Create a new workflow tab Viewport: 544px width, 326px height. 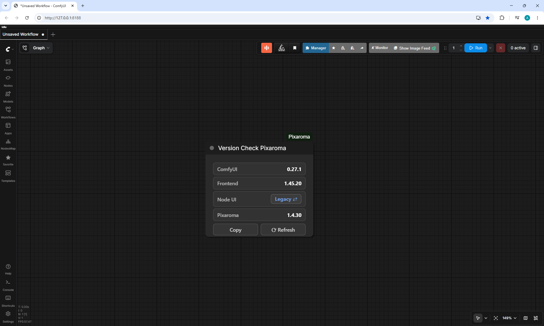coord(53,35)
